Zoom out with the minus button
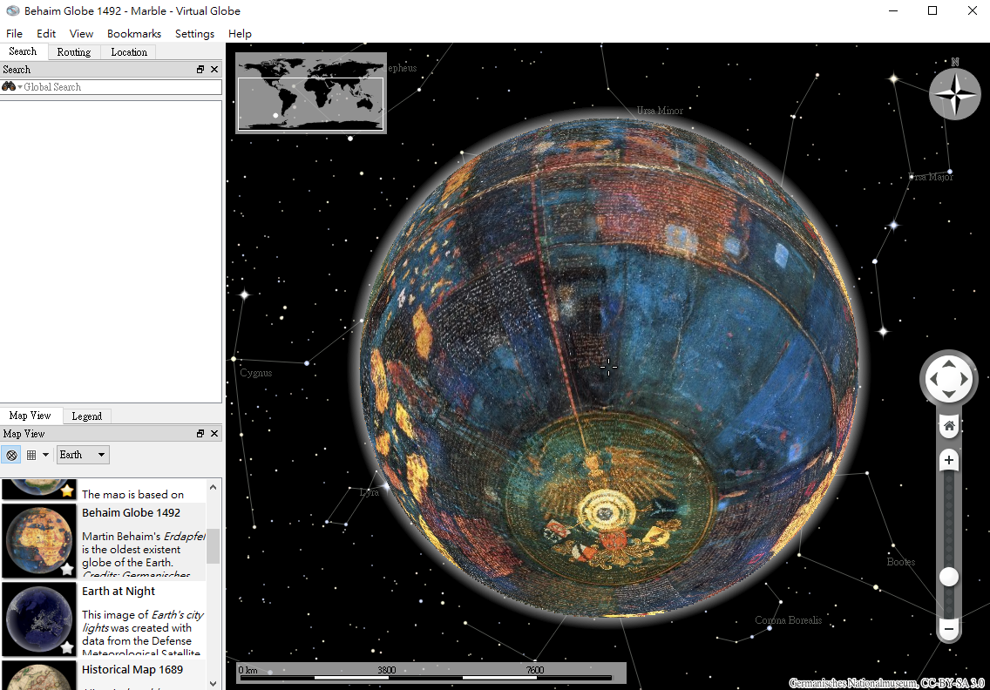This screenshot has width=990, height=690. (x=949, y=629)
